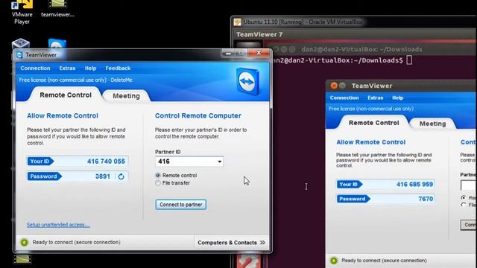
Task: Refresh the password 3891 with arrow icon
Action: [x=121, y=176]
